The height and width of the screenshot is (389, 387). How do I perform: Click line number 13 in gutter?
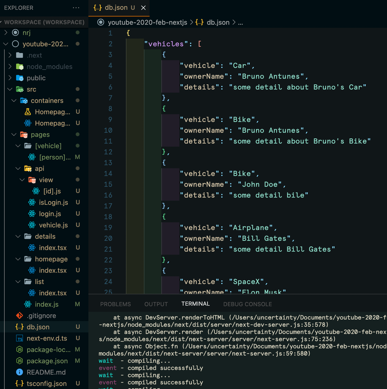point(108,163)
